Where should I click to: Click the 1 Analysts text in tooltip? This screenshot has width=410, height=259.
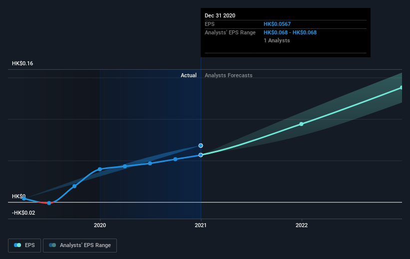[277, 40]
